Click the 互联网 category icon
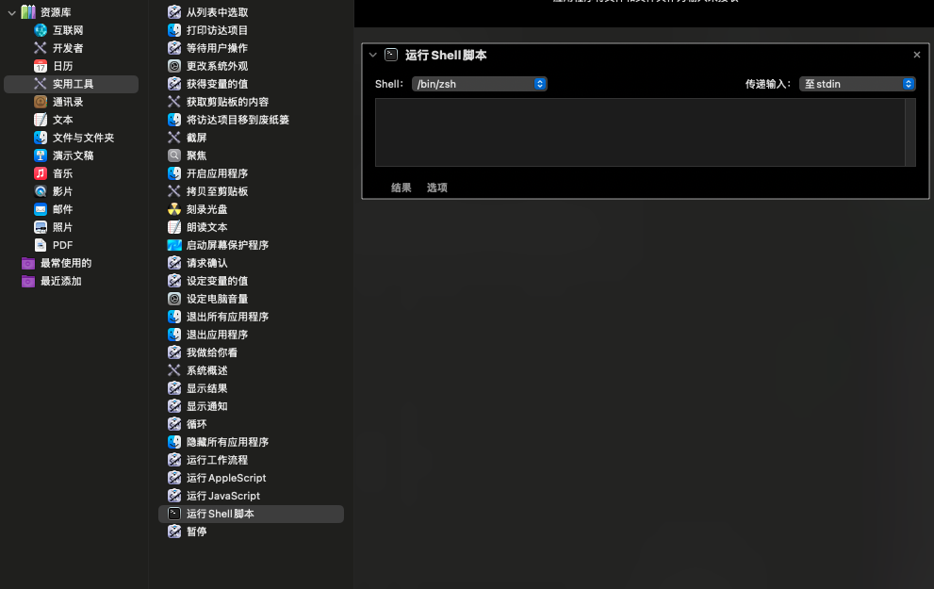934x589 pixels. pyautogui.click(x=41, y=30)
